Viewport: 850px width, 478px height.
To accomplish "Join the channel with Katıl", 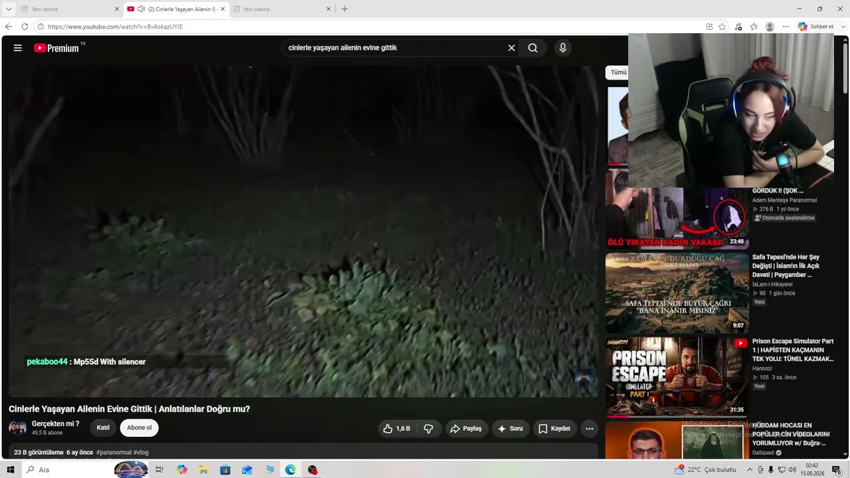I will pos(103,428).
